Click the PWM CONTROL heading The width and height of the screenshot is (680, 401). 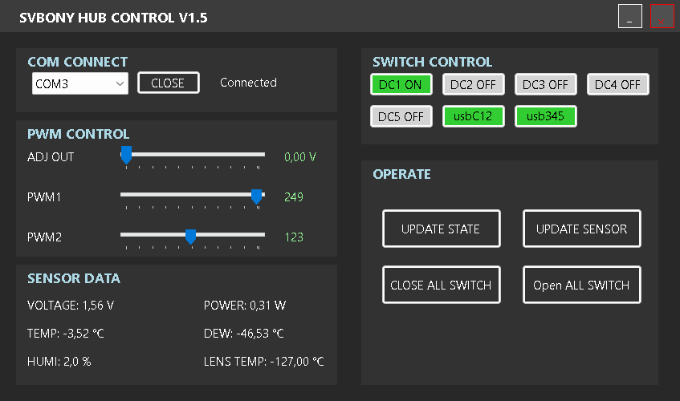point(78,134)
